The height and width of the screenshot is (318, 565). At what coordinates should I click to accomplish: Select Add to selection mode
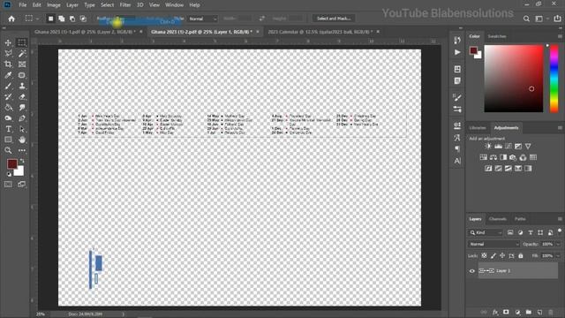[62, 19]
